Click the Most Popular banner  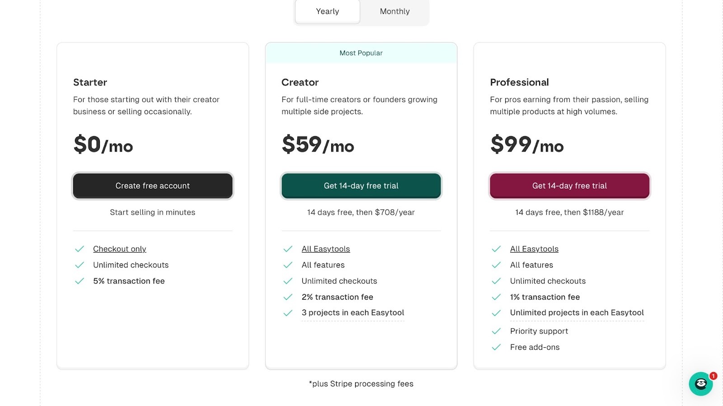(x=361, y=53)
